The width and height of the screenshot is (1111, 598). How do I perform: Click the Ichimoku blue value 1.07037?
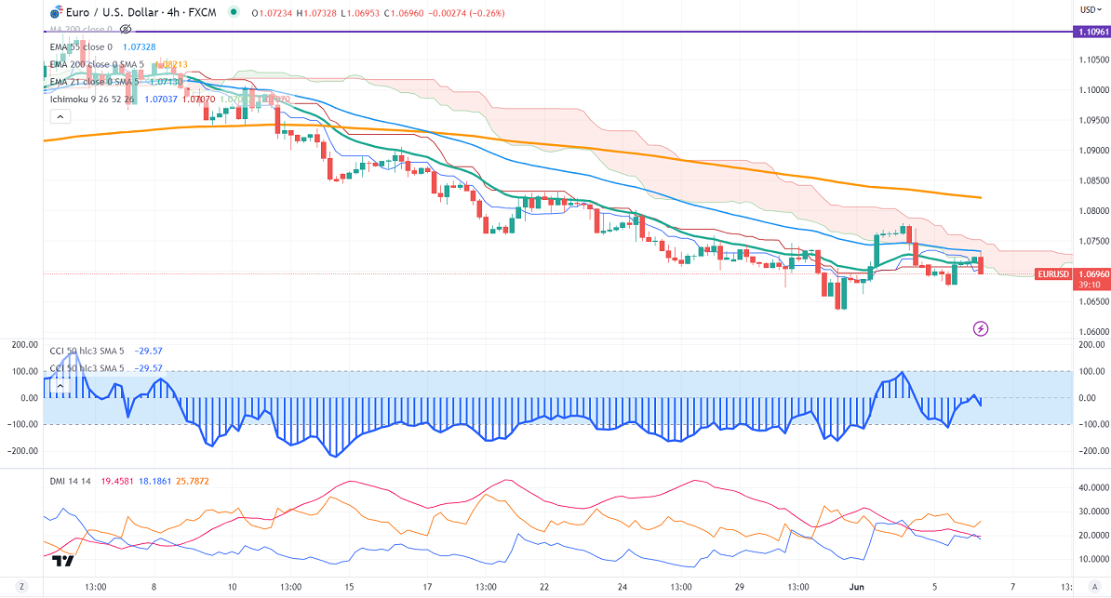pyautogui.click(x=161, y=100)
